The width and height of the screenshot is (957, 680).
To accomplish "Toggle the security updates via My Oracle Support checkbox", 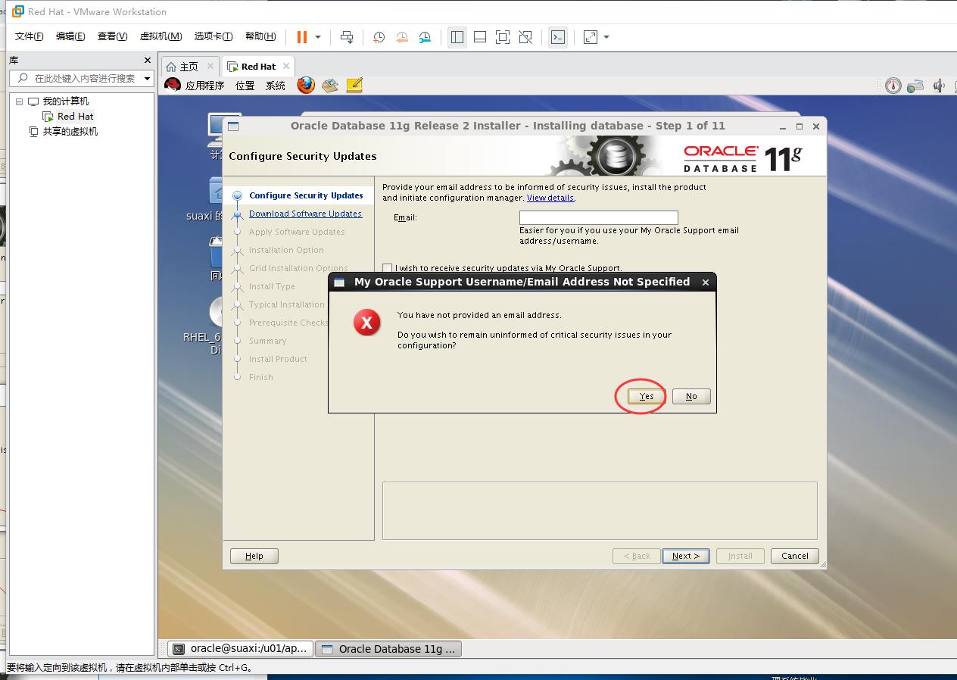I will click(x=388, y=268).
